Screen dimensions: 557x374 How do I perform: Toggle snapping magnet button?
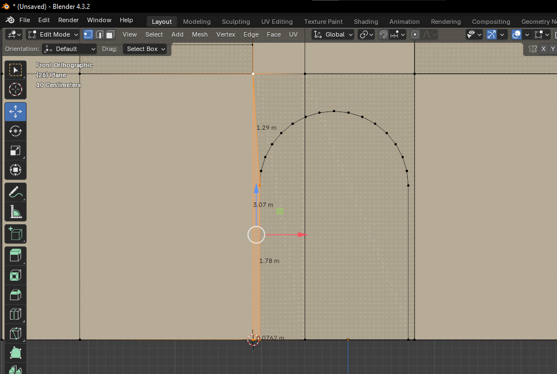click(x=383, y=34)
